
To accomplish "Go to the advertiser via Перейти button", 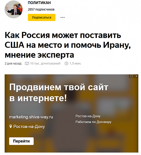I will pyautogui.click(x=21, y=141).
